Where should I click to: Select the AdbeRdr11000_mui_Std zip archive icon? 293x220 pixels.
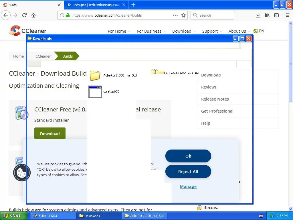point(157,72)
